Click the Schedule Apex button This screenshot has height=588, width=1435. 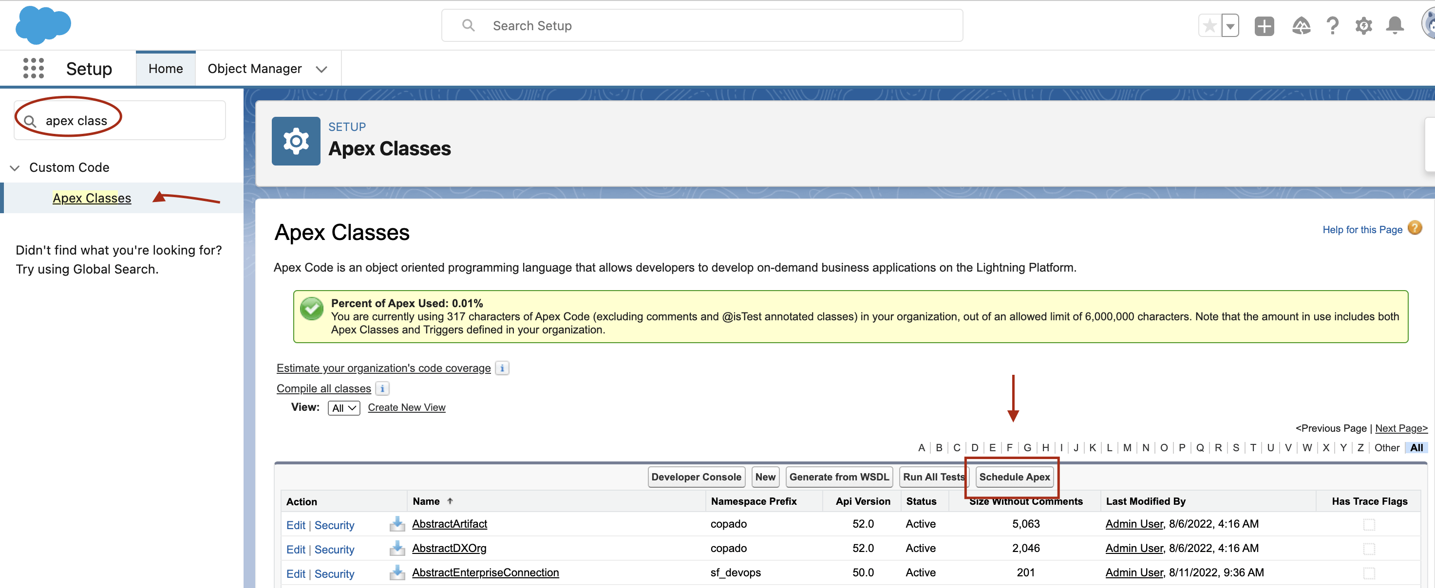1014,477
